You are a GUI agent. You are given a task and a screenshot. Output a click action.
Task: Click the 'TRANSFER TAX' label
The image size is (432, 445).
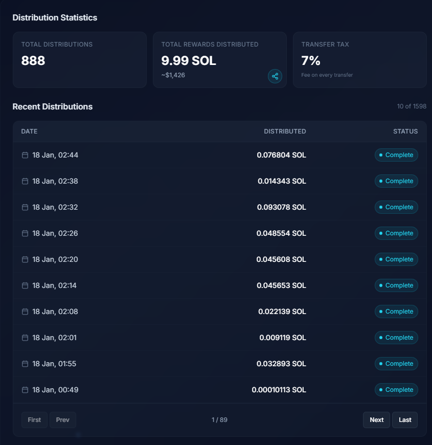325,44
